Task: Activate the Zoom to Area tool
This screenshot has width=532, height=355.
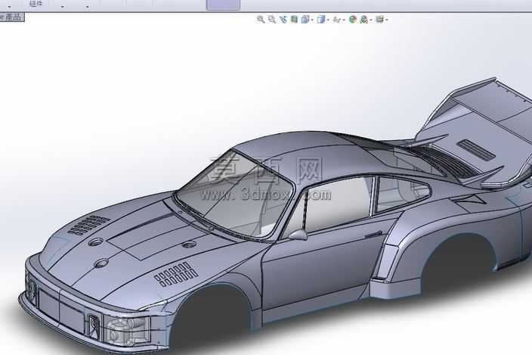Action: point(272,20)
